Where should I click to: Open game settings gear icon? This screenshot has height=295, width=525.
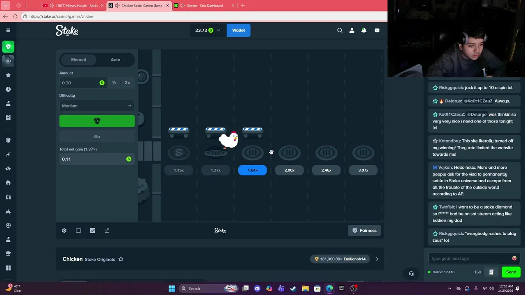click(64, 231)
